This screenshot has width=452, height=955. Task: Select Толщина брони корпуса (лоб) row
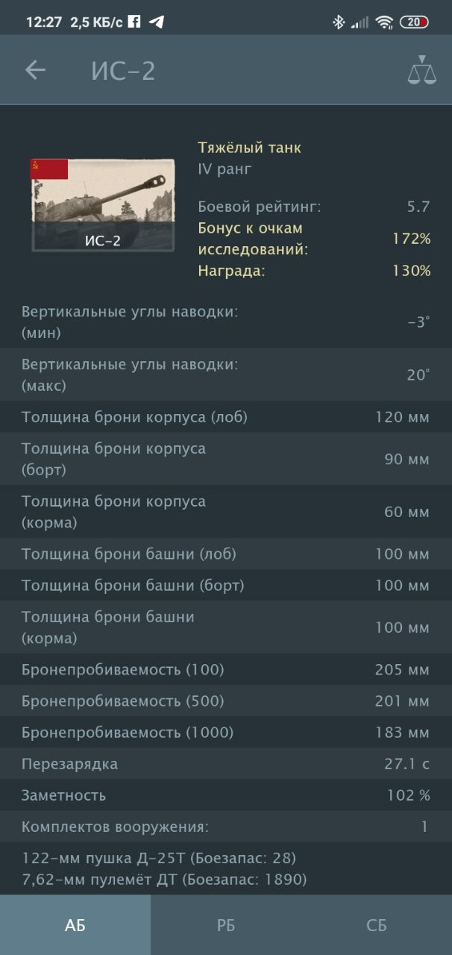pos(226,417)
